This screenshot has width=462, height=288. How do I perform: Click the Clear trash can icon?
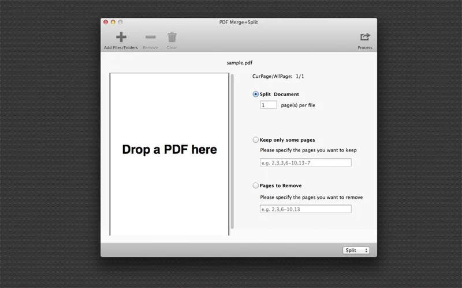(172, 37)
